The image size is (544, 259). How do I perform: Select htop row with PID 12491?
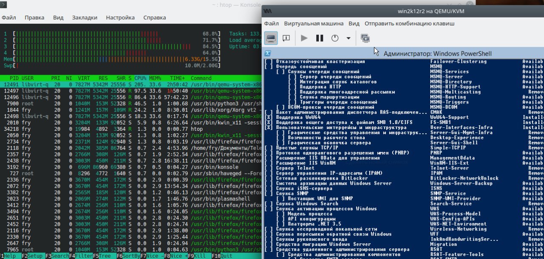click(x=131, y=84)
